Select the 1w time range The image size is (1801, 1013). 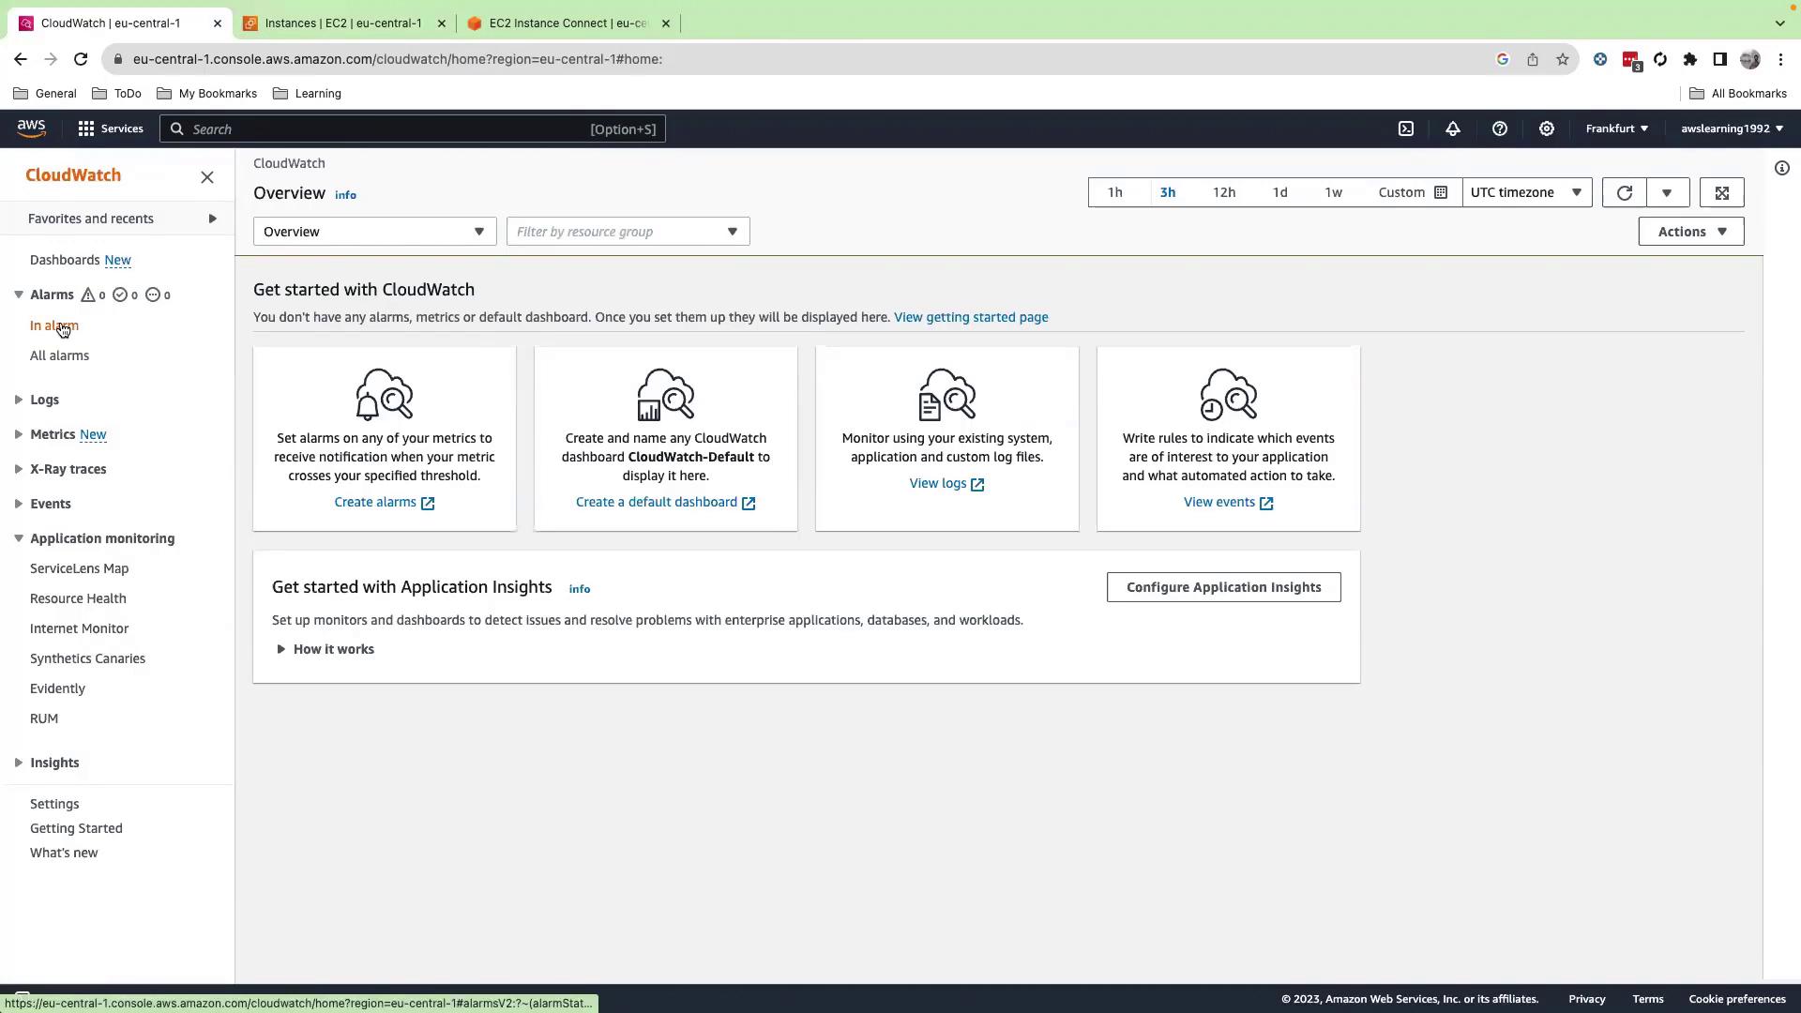[x=1333, y=192]
